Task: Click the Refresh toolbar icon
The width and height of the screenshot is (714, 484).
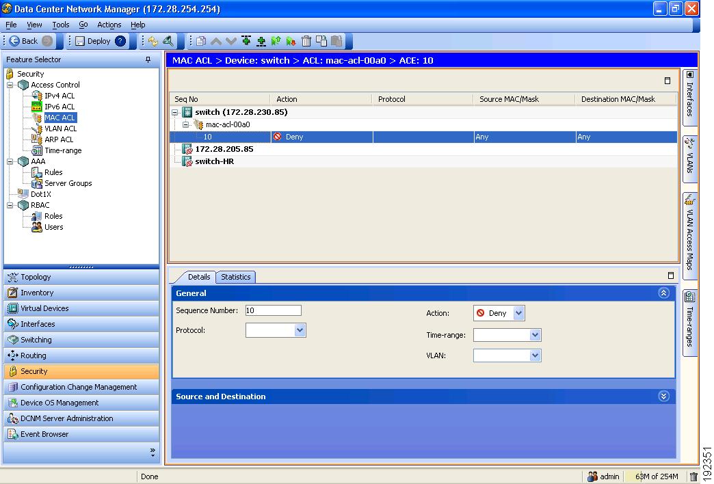Action: pos(153,41)
